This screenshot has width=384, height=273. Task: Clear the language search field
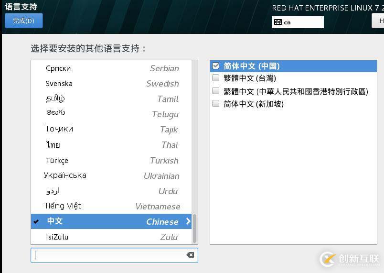[190, 255]
